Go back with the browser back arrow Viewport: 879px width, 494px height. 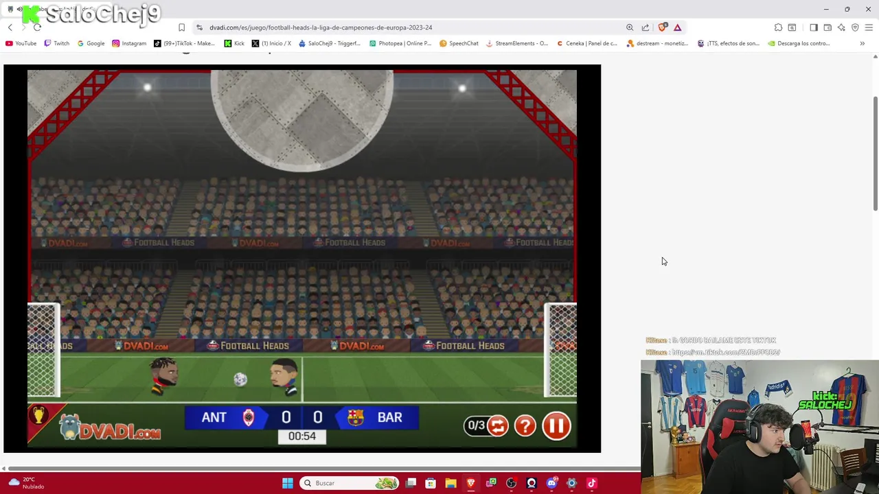pyautogui.click(x=10, y=27)
